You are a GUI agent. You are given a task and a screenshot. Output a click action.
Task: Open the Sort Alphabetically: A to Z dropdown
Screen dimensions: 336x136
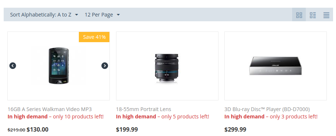tap(44, 15)
